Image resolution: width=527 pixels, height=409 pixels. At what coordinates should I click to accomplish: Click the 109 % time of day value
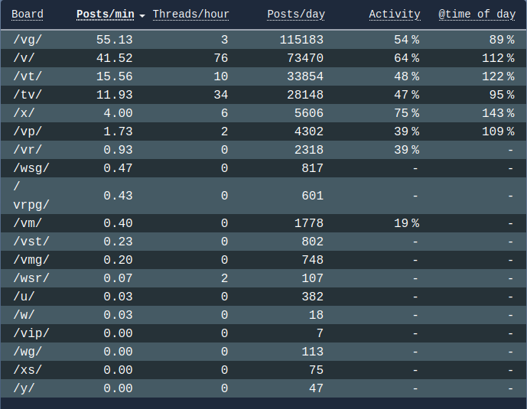499,131
